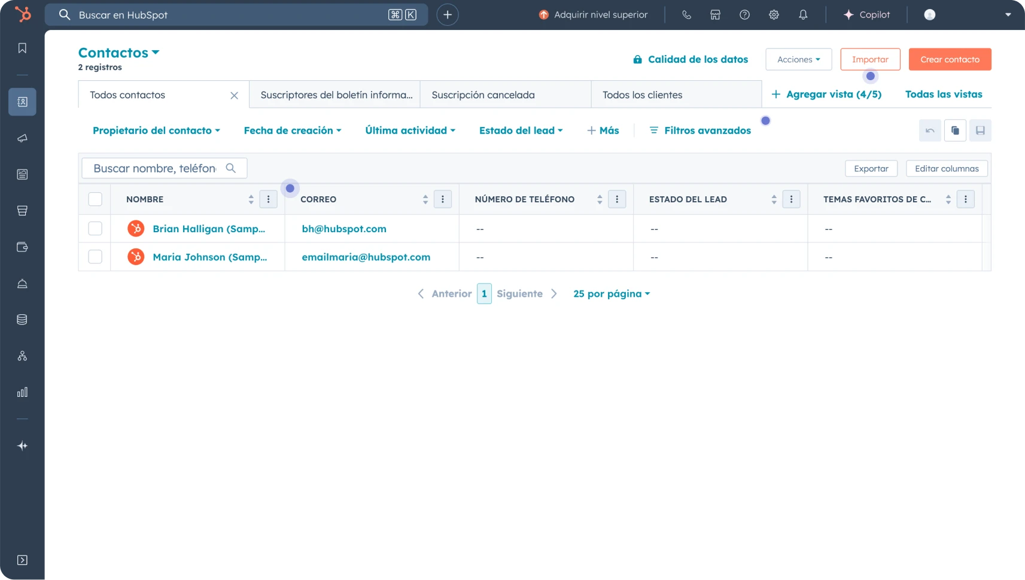The width and height of the screenshot is (1025, 580).
Task: Open Fecha de creación filter
Action: pos(293,130)
